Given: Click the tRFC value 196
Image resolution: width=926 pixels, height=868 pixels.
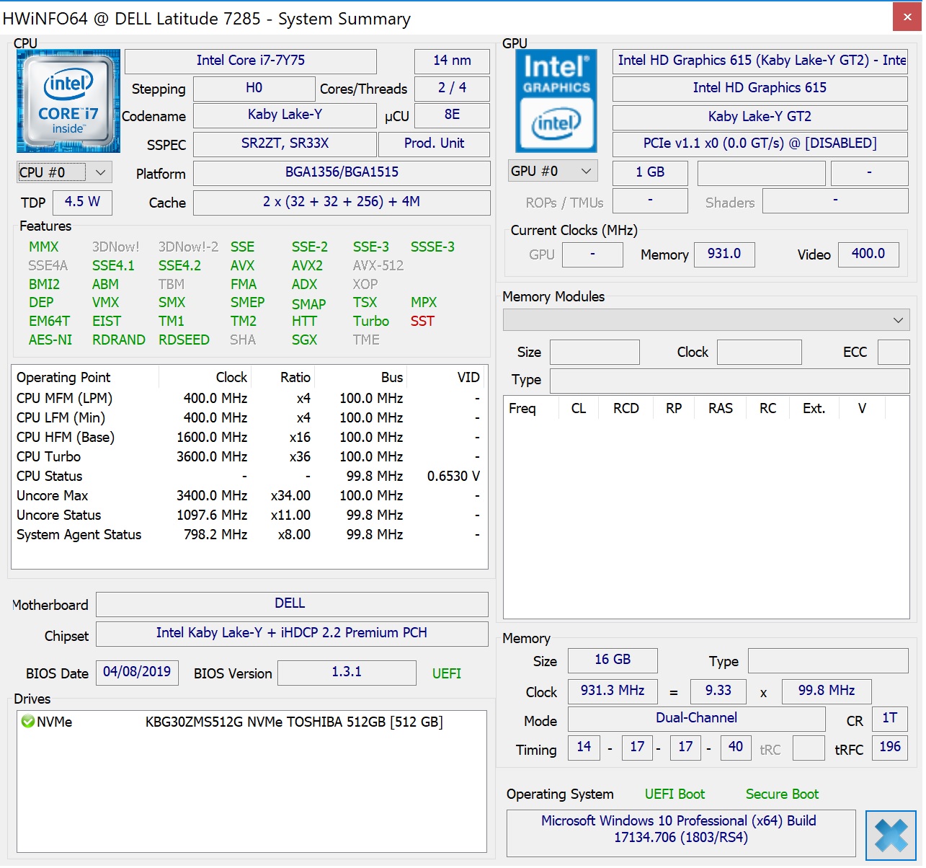Looking at the screenshot, I should (890, 747).
